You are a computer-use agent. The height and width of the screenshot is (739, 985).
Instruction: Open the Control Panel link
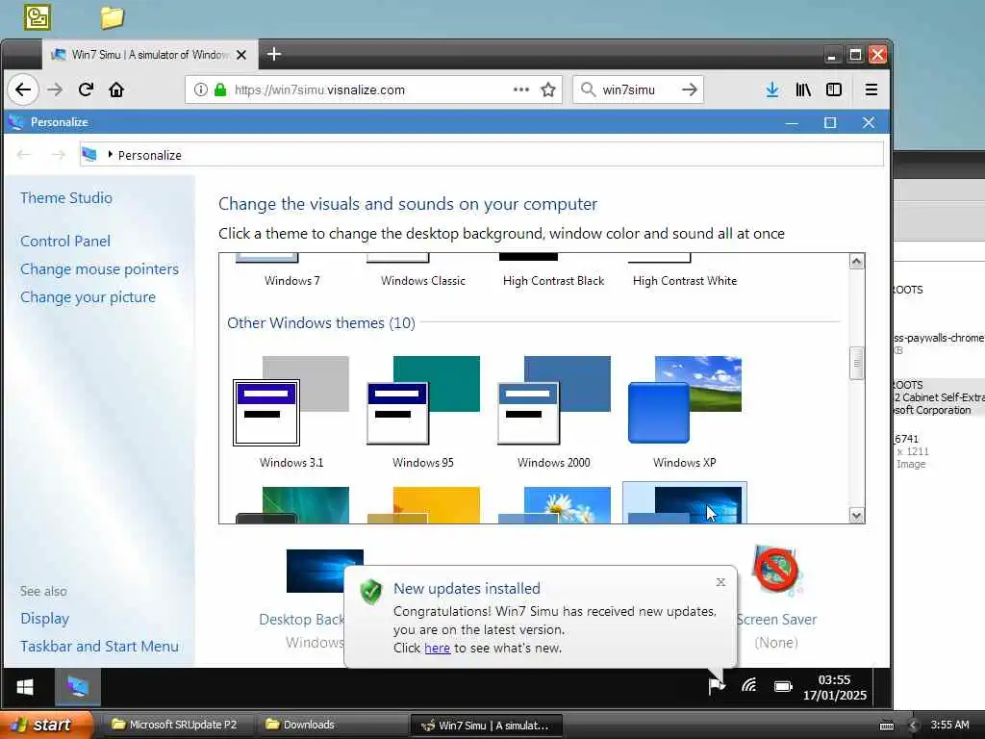(x=65, y=242)
